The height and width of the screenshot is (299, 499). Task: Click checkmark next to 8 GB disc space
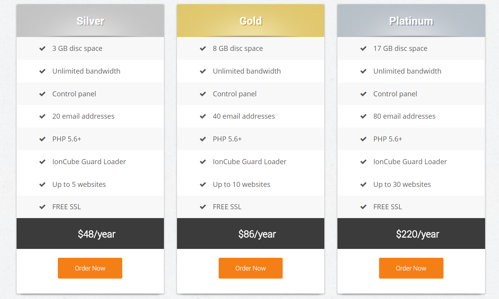click(x=203, y=49)
